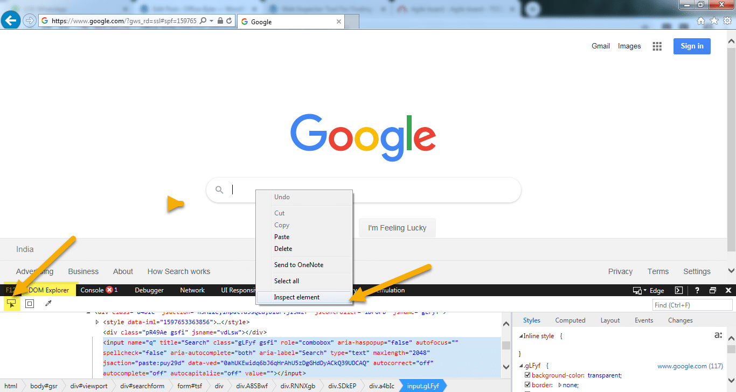736x392 pixels.
Task: Switch to the Console tab
Action: click(x=92, y=290)
